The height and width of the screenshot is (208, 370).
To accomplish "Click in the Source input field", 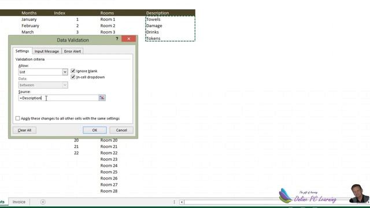I will click(58, 98).
